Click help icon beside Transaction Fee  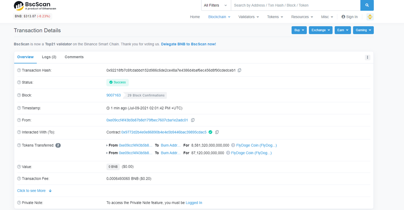19,179
